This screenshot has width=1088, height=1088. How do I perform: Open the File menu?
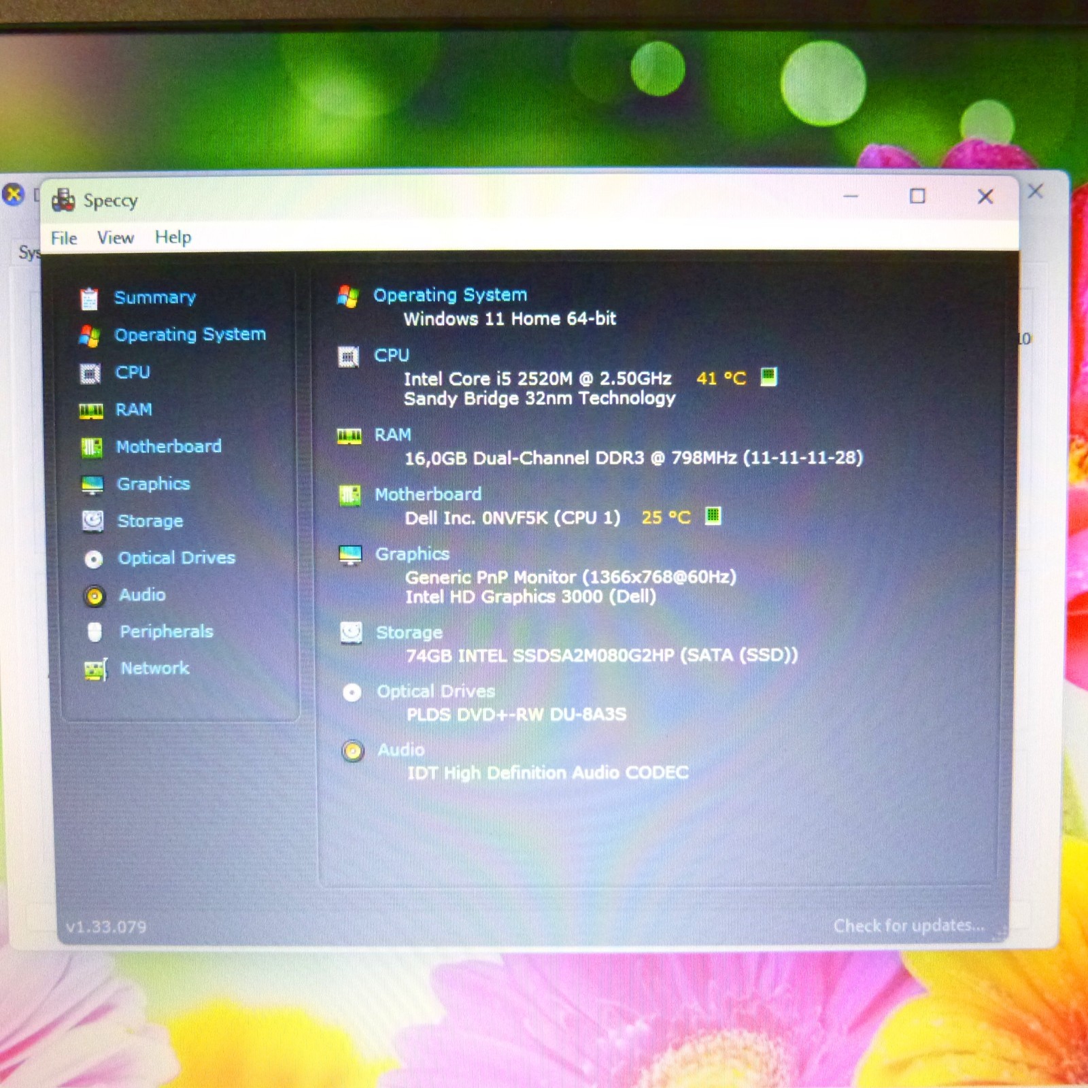[x=64, y=239]
